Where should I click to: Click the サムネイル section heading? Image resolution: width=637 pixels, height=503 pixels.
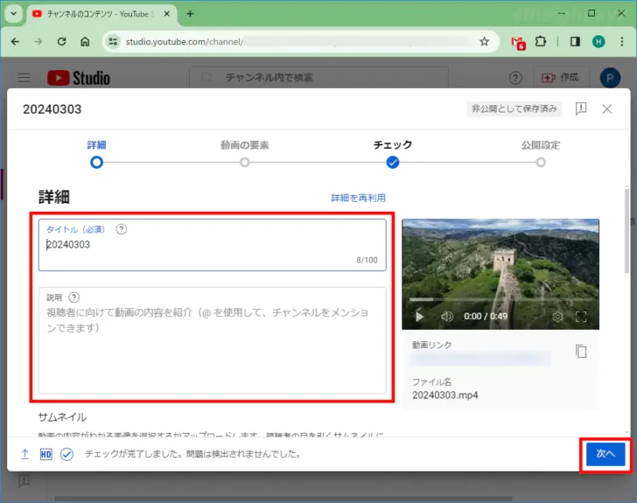click(x=62, y=417)
